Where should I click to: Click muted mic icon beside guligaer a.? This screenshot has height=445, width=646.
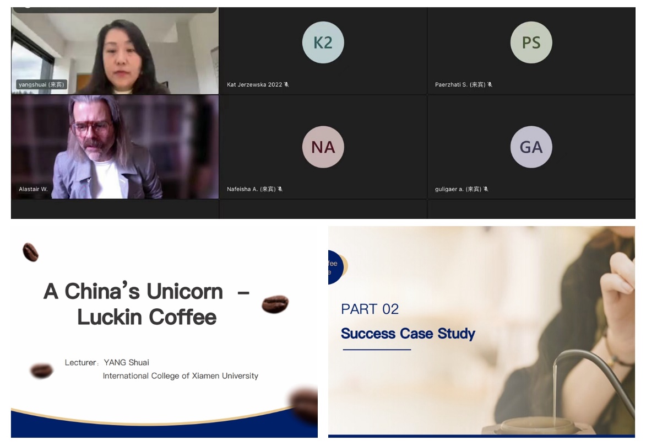pyautogui.click(x=486, y=189)
